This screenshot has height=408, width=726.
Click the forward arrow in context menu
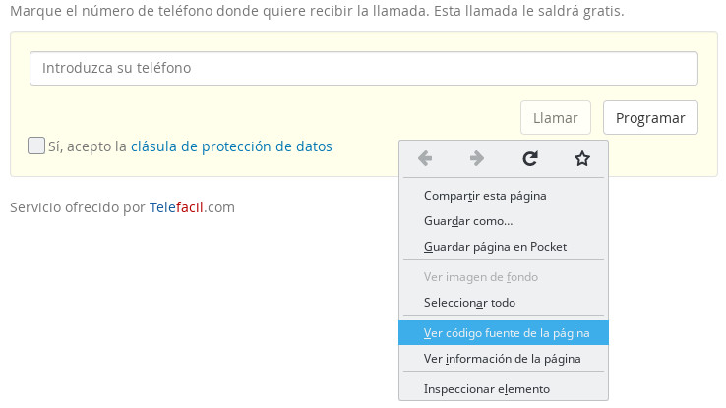point(477,158)
